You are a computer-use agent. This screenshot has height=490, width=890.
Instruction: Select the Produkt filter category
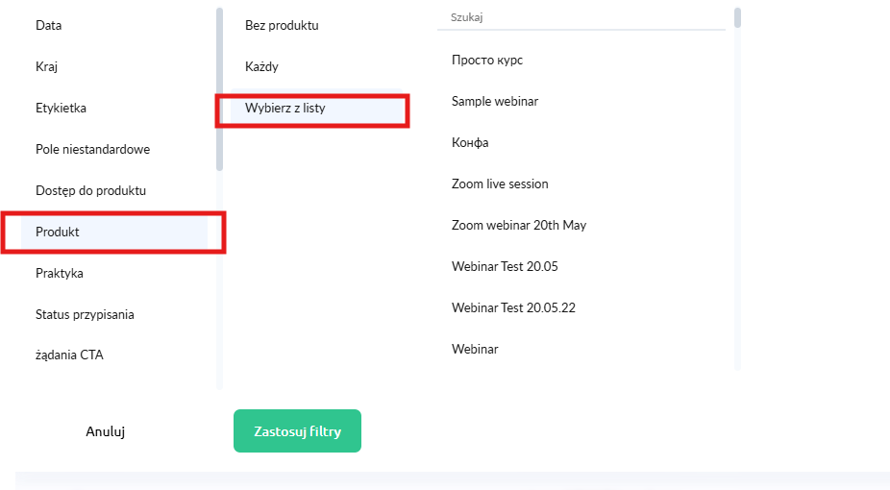tap(58, 233)
